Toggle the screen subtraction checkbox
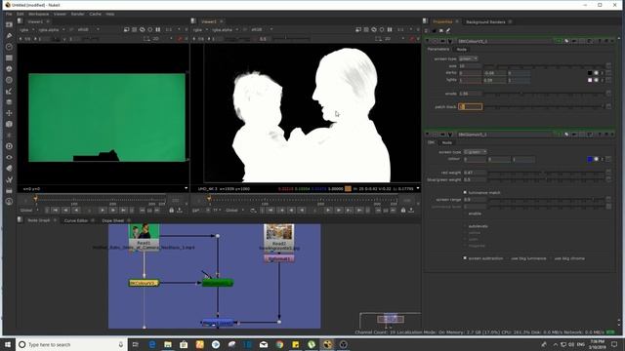Viewport: 625px width, 351px height. click(465, 257)
